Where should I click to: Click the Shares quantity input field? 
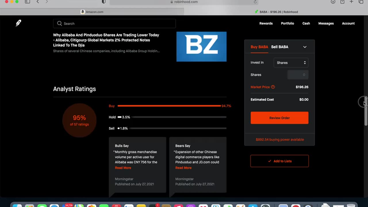298,75
